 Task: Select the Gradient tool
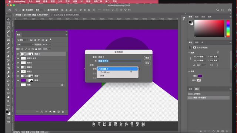(8, 68)
